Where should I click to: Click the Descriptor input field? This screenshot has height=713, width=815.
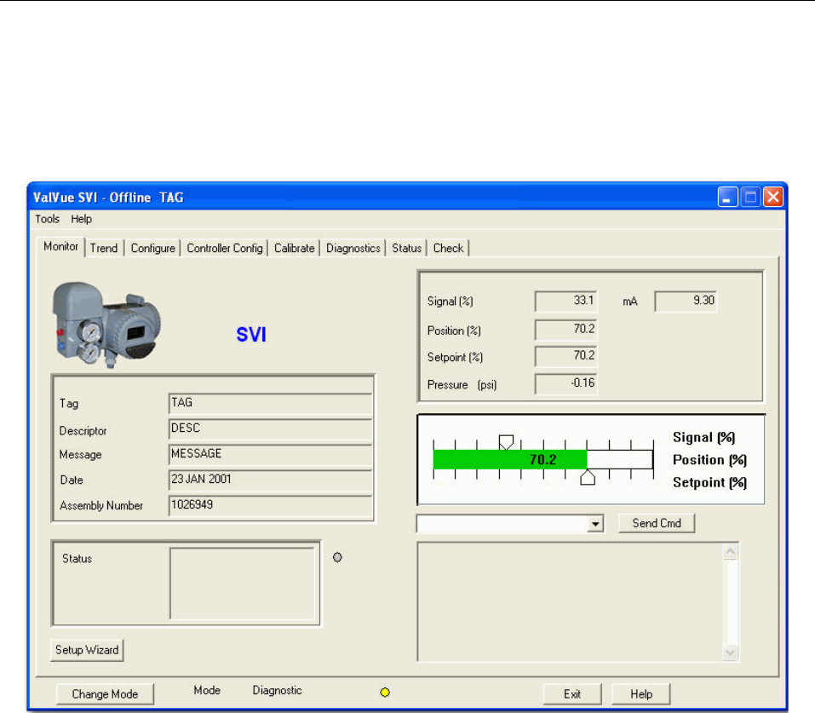[270, 429]
